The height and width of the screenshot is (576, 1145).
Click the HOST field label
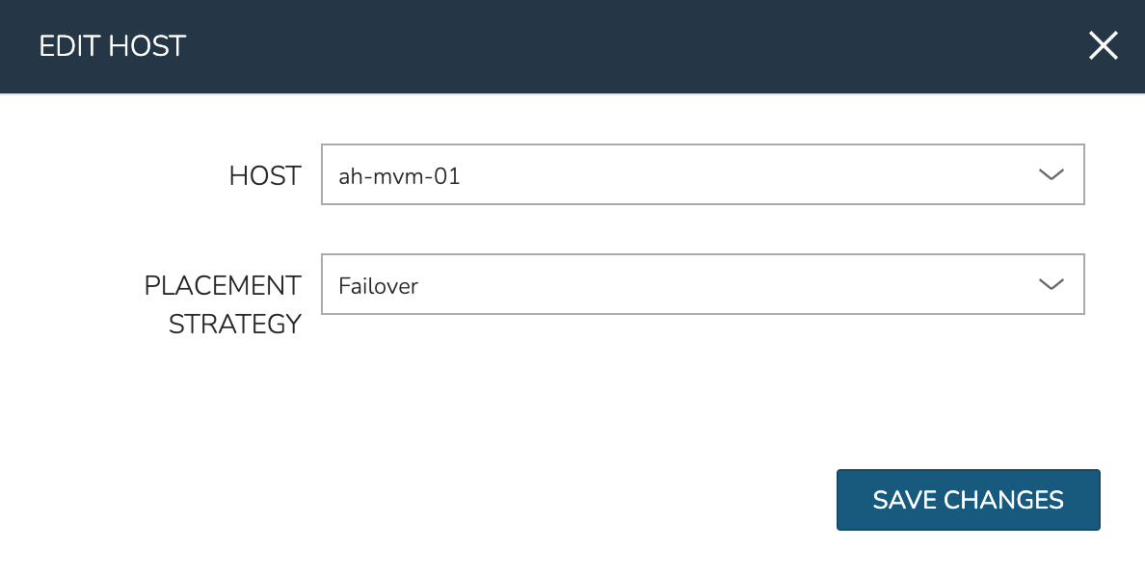click(264, 176)
